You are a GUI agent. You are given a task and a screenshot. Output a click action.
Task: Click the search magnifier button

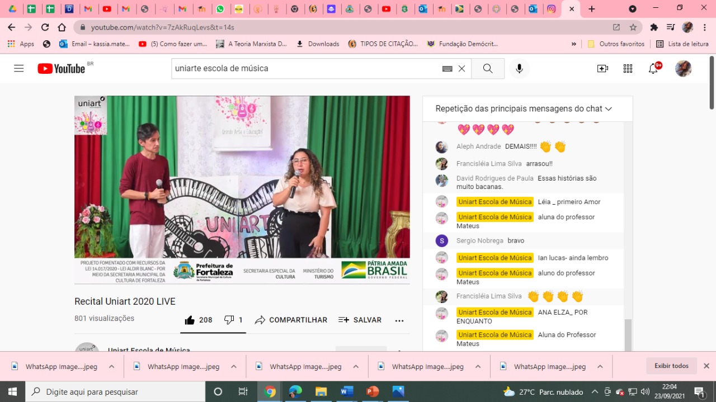488,68
